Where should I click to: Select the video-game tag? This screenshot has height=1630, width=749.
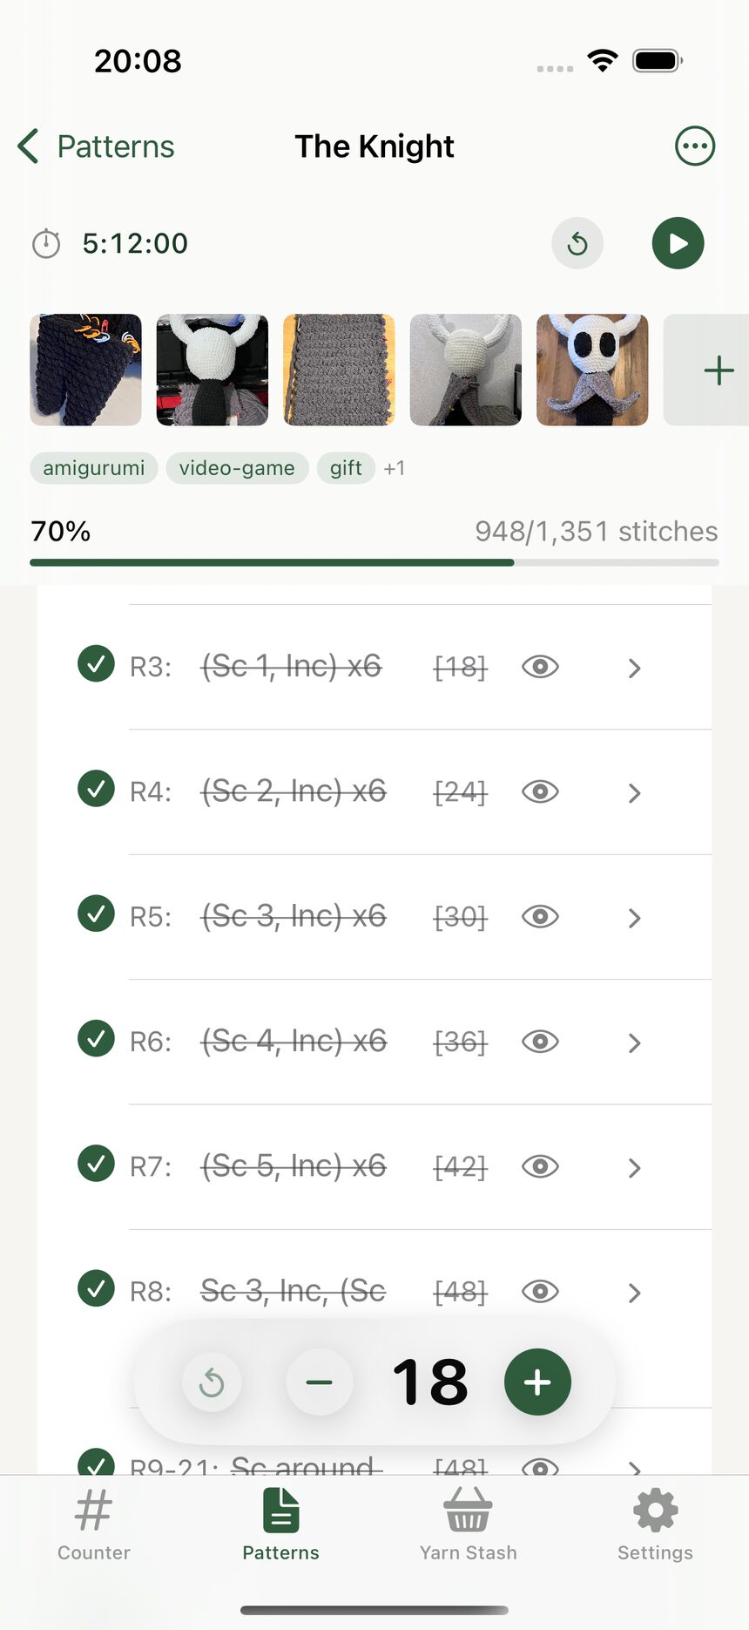click(237, 468)
